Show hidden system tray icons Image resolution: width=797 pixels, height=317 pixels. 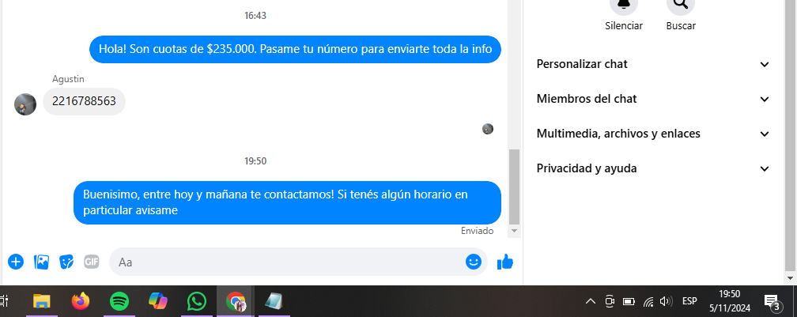click(590, 302)
